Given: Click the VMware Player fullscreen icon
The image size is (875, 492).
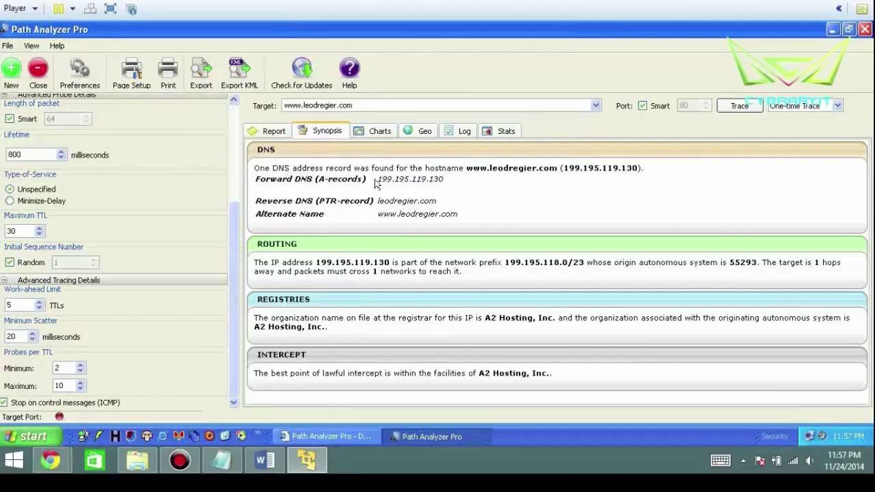Looking at the screenshot, I should point(111,9).
